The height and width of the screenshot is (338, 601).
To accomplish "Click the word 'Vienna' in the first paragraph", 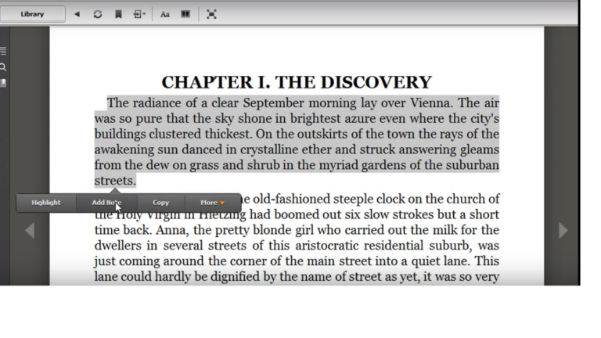I will (x=431, y=102).
